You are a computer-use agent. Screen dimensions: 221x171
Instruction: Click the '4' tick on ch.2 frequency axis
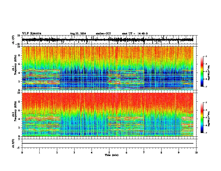pos(20,119)
